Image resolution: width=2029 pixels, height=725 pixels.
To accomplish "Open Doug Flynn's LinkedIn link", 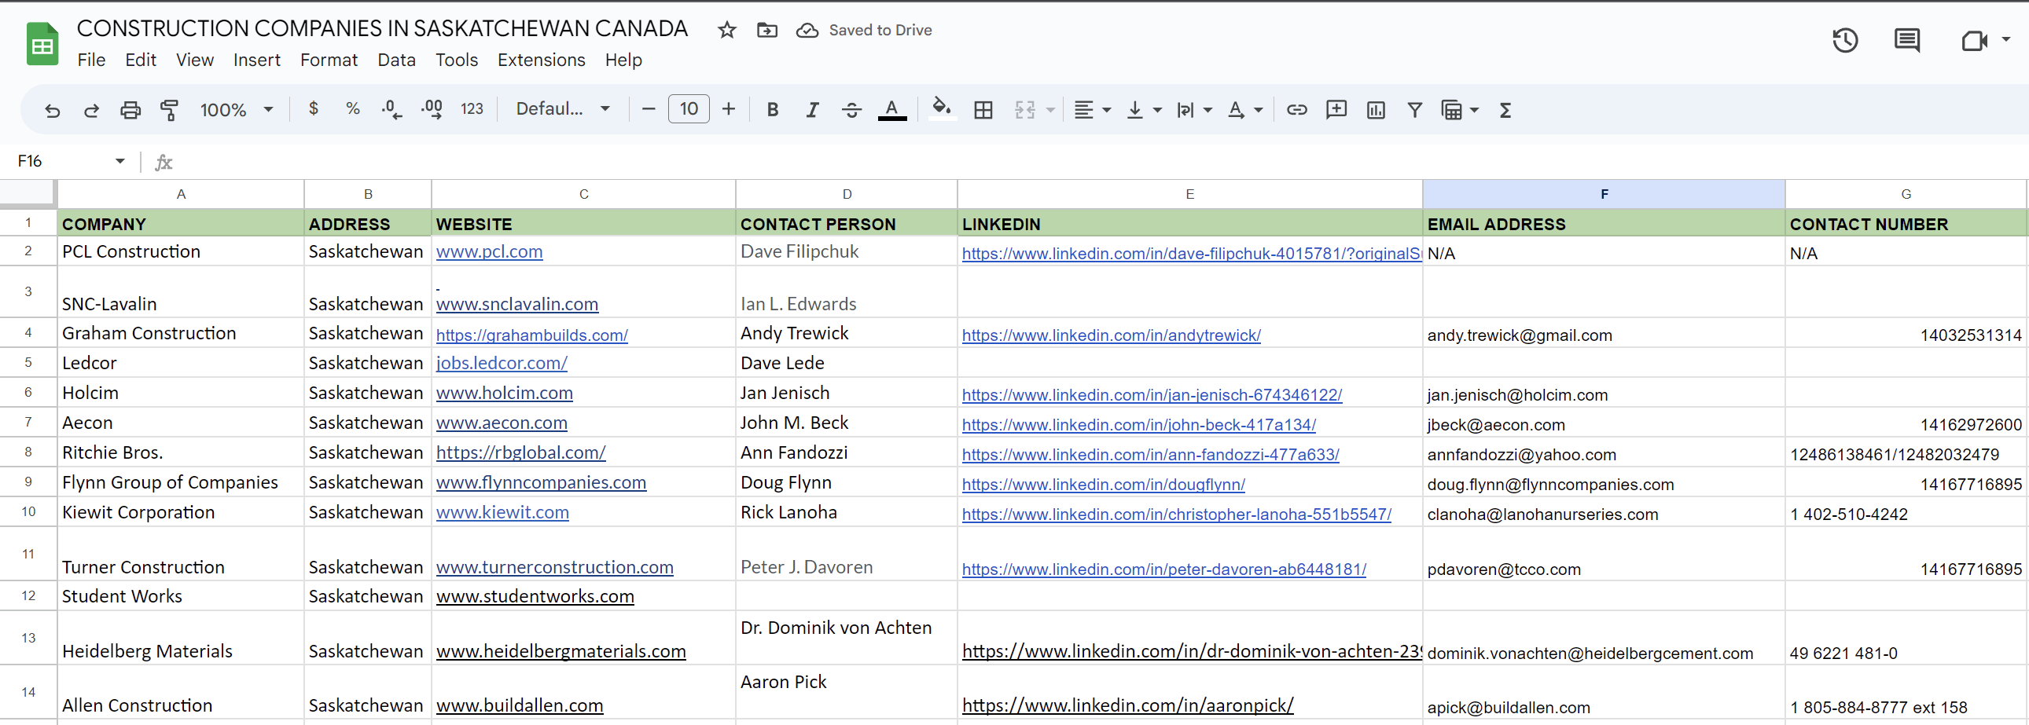I will pos(1103,485).
